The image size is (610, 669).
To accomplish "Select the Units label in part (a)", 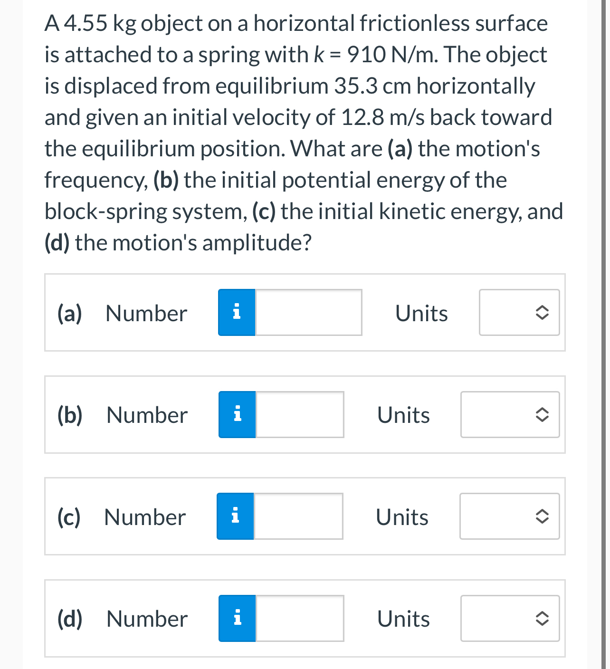I will point(421,312).
